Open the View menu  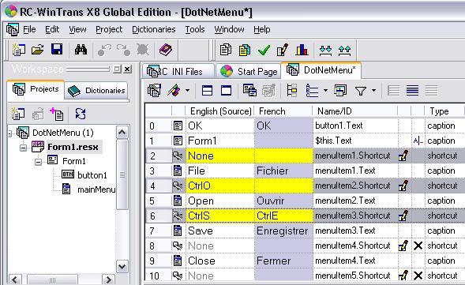(x=77, y=30)
